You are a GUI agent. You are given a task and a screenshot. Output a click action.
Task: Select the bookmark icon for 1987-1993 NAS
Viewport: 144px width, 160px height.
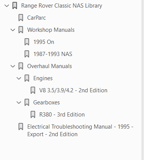point(27,54)
